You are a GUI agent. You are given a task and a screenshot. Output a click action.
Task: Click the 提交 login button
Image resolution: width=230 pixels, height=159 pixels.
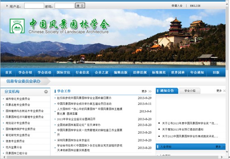pos(80,6)
